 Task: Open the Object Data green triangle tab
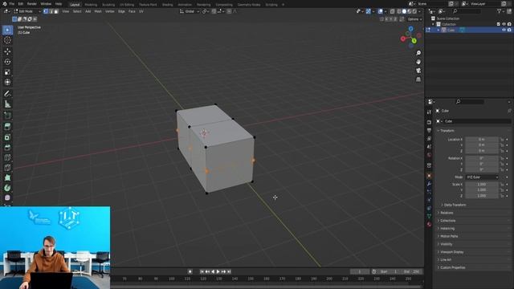[x=429, y=216]
